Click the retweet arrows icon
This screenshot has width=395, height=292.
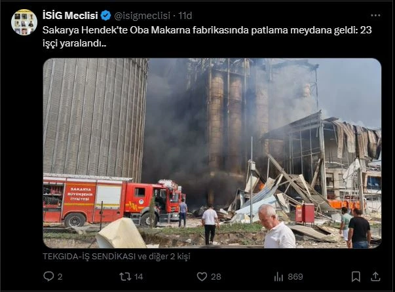(x=125, y=277)
